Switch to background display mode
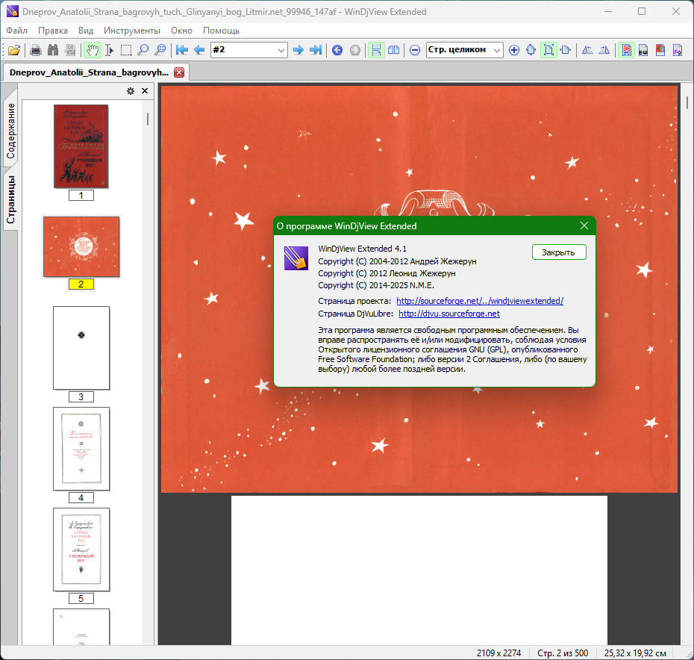 point(660,50)
